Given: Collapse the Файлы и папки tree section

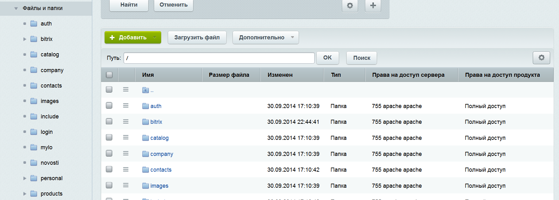Looking at the screenshot, I should click(x=16, y=9).
